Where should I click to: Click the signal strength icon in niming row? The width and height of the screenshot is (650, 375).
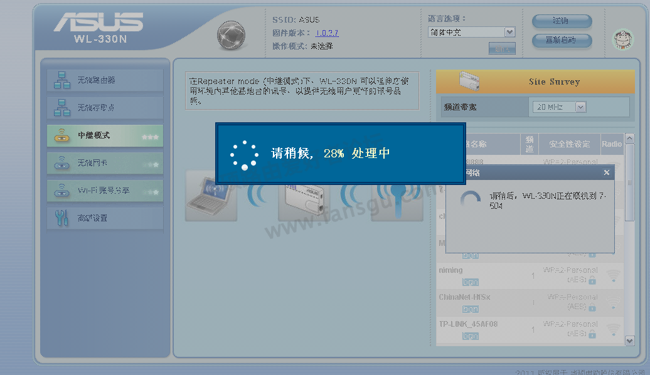(x=613, y=275)
